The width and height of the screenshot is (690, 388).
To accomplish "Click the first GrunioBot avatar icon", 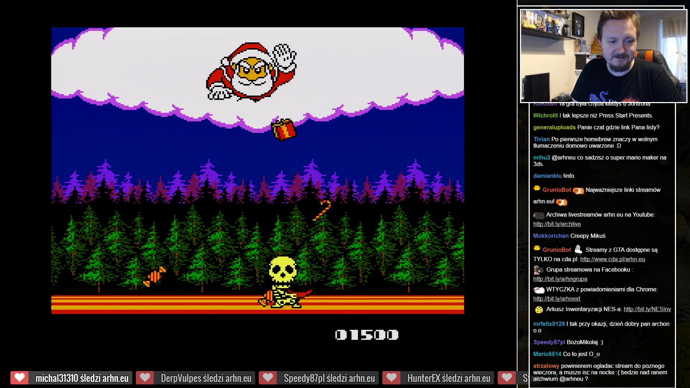I will (537, 188).
